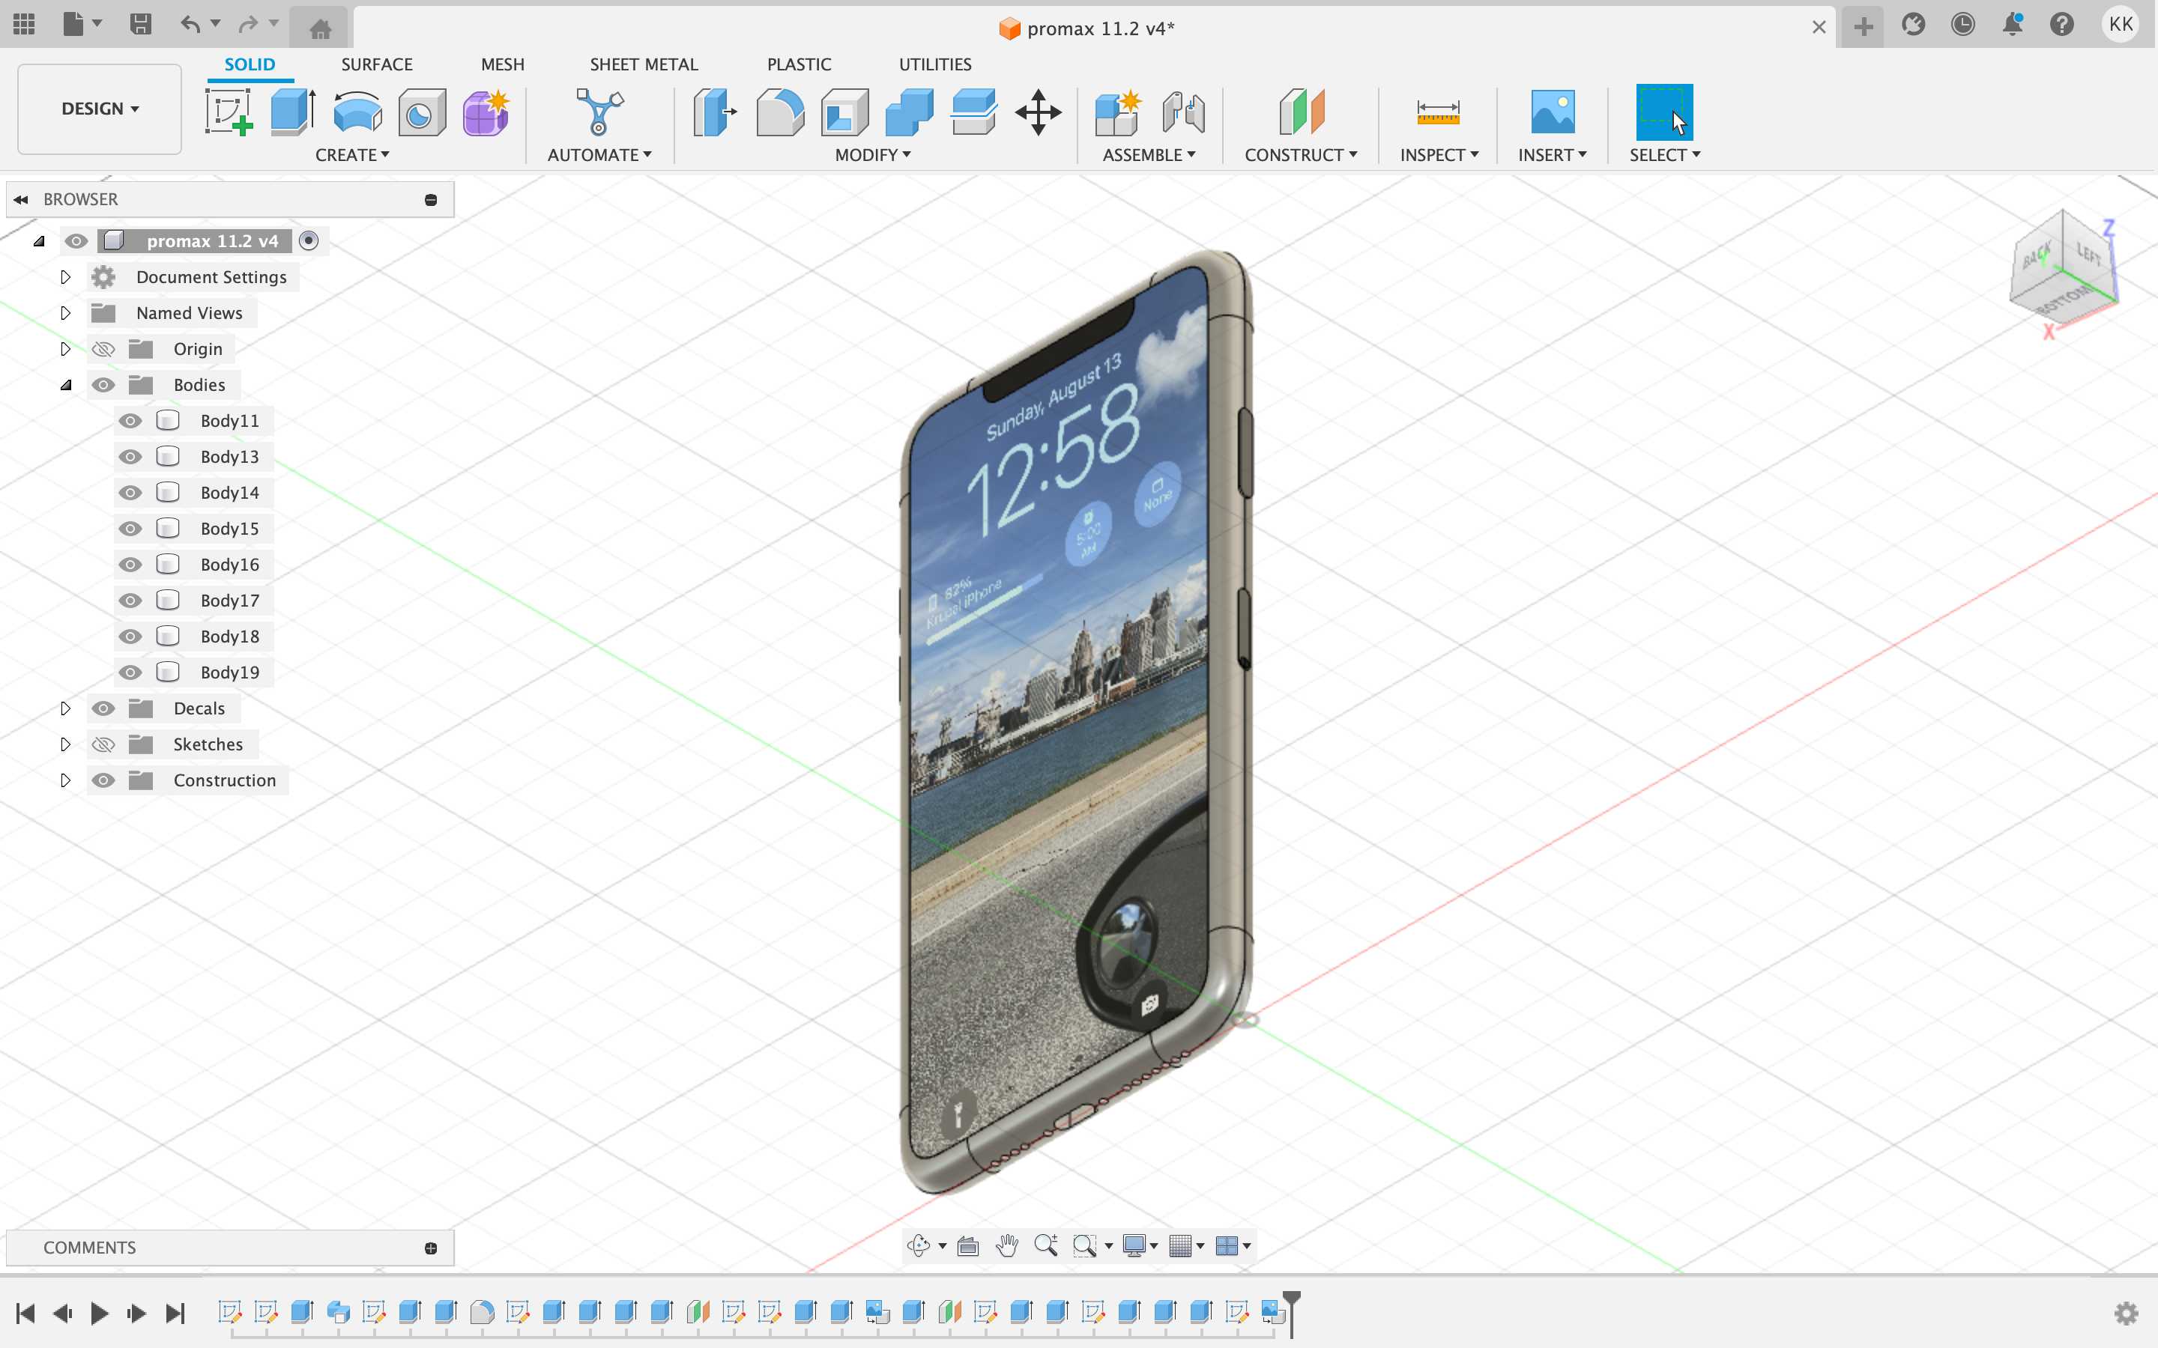Screen dimensions: 2158x1348
Task: Undo the last action
Action: 190,24
